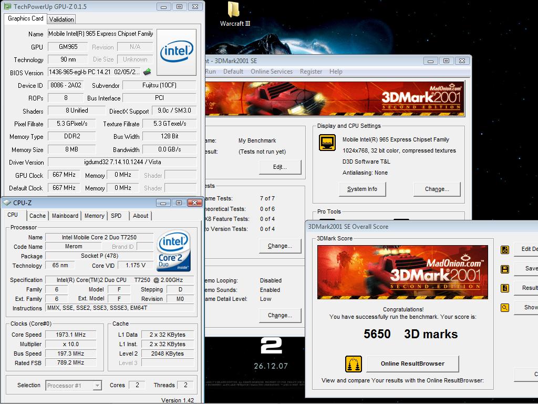Click the icon beside the Result button

tap(505, 288)
